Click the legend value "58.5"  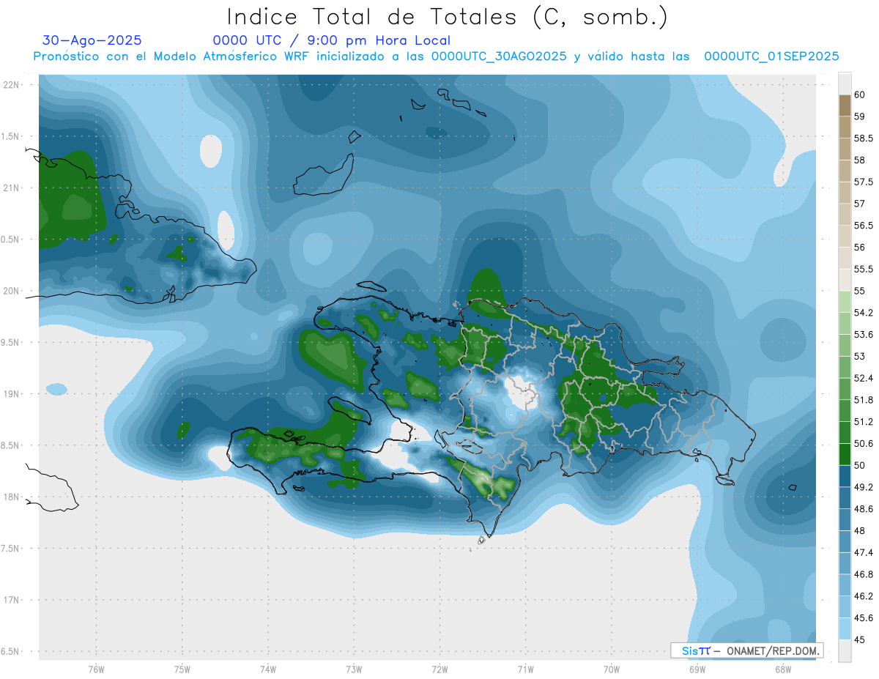tap(864, 138)
